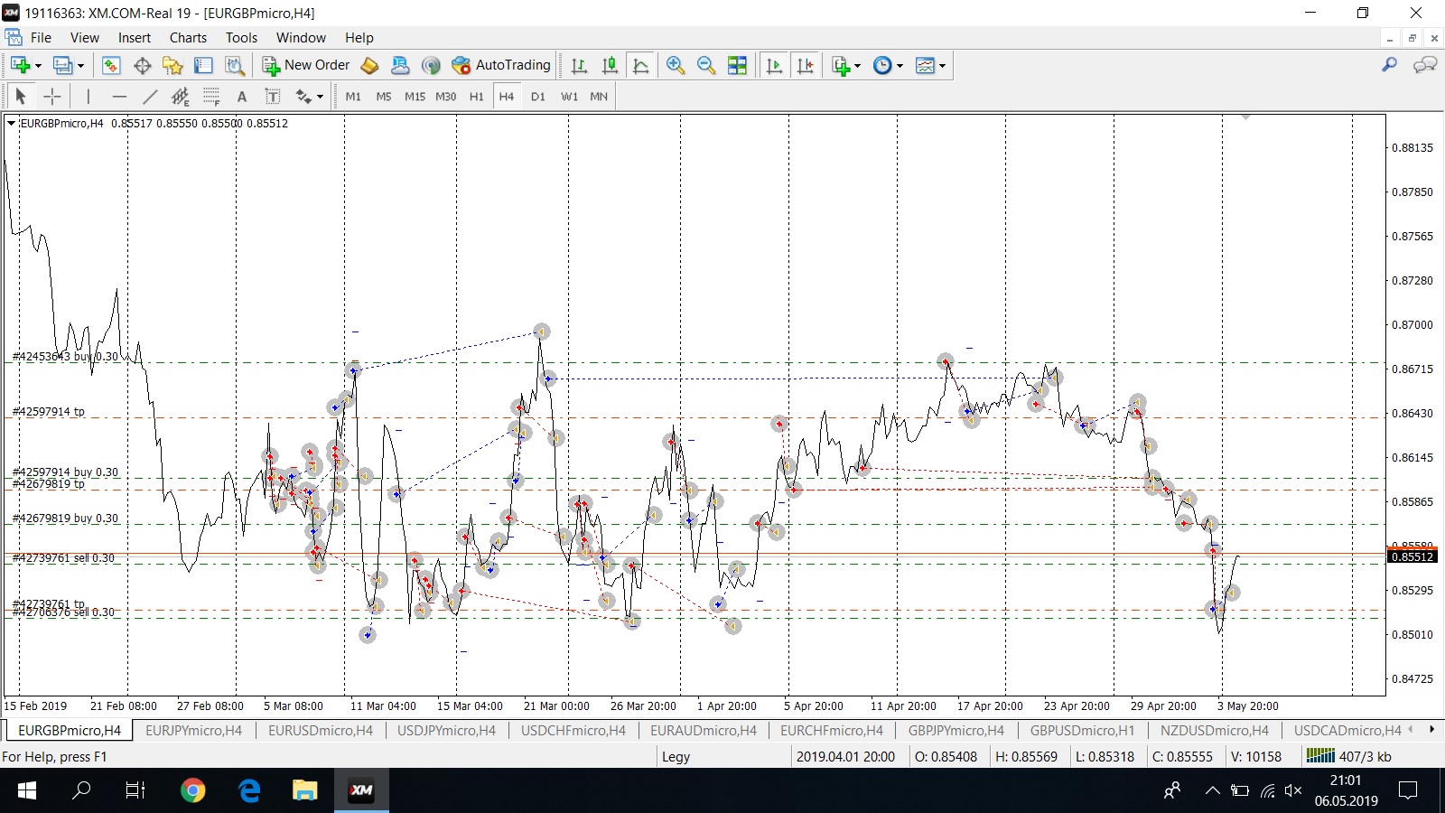This screenshot has width=1445, height=813.
Task: Open the Indicators dropdown arrow
Action: pos(857,66)
